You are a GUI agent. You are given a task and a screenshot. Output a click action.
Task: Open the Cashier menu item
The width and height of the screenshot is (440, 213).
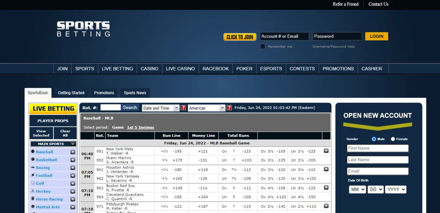[x=372, y=69]
